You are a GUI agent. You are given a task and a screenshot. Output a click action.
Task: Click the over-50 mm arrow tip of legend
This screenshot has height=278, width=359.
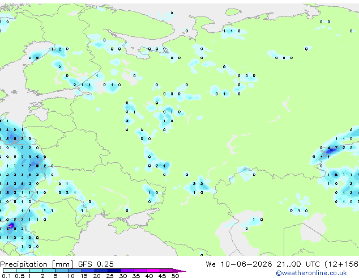(179, 271)
